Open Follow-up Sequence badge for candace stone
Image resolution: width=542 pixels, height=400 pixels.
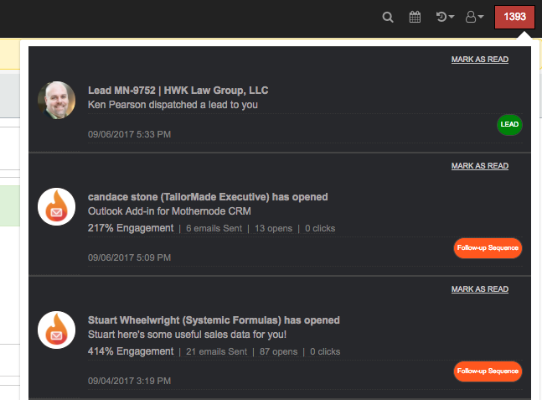[x=488, y=247]
